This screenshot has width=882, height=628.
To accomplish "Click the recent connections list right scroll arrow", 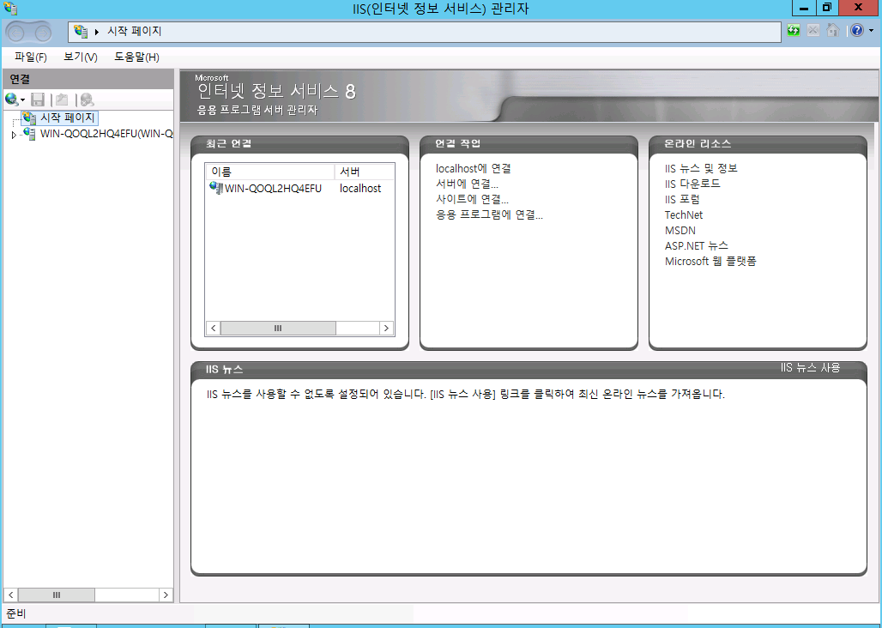I will tap(386, 329).
